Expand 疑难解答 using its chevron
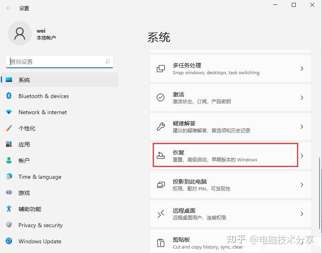 pyautogui.click(x=302, y=127)
